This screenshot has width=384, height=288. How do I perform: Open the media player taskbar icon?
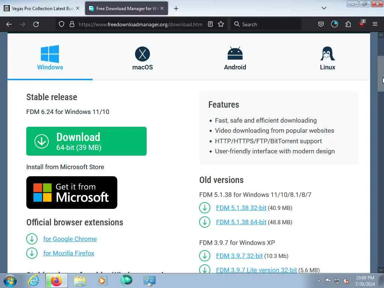pos(103,280)
